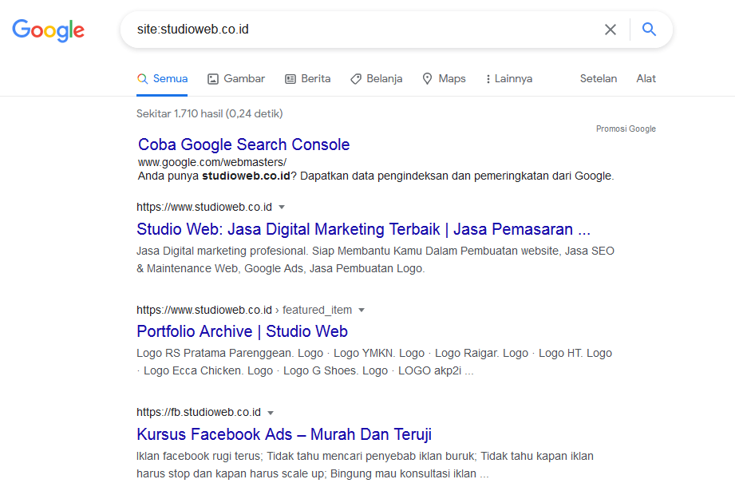735x483 pixels.
Task: Click the Maps location pin icon
Action: coord(427,79)
